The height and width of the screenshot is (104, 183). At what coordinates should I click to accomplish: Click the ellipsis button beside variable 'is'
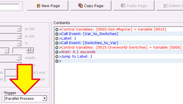(19, 43)
